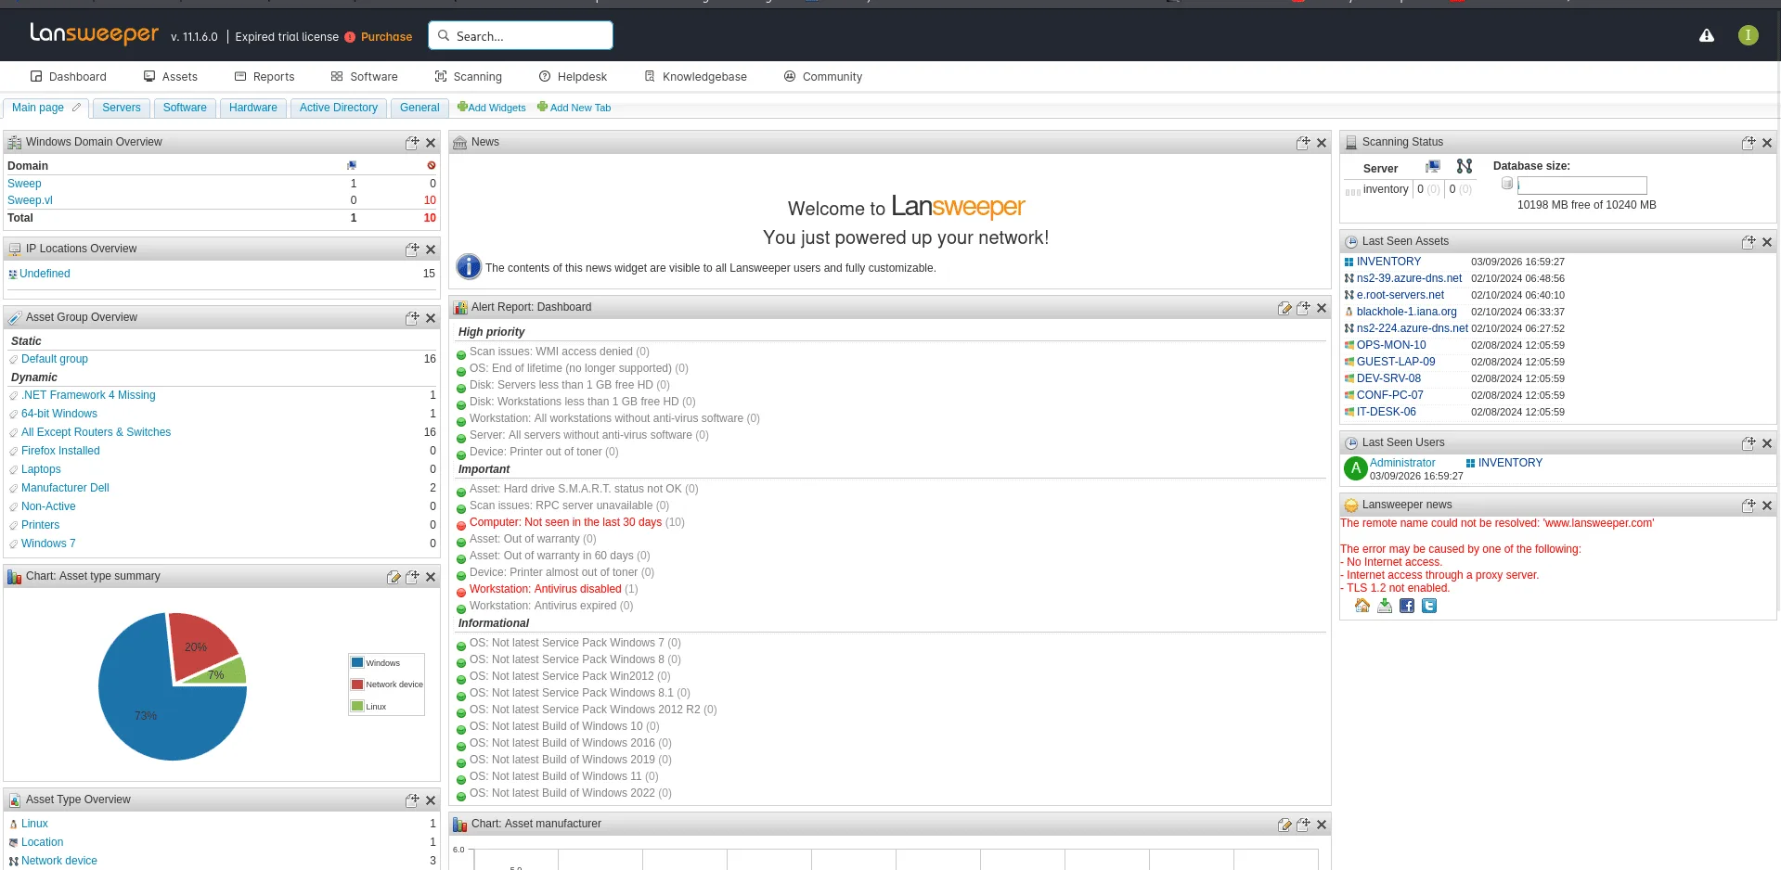The width and height of the screenshot is (1781, 870).
Task: Click the info icon in News widget
Action: point(469,267)
